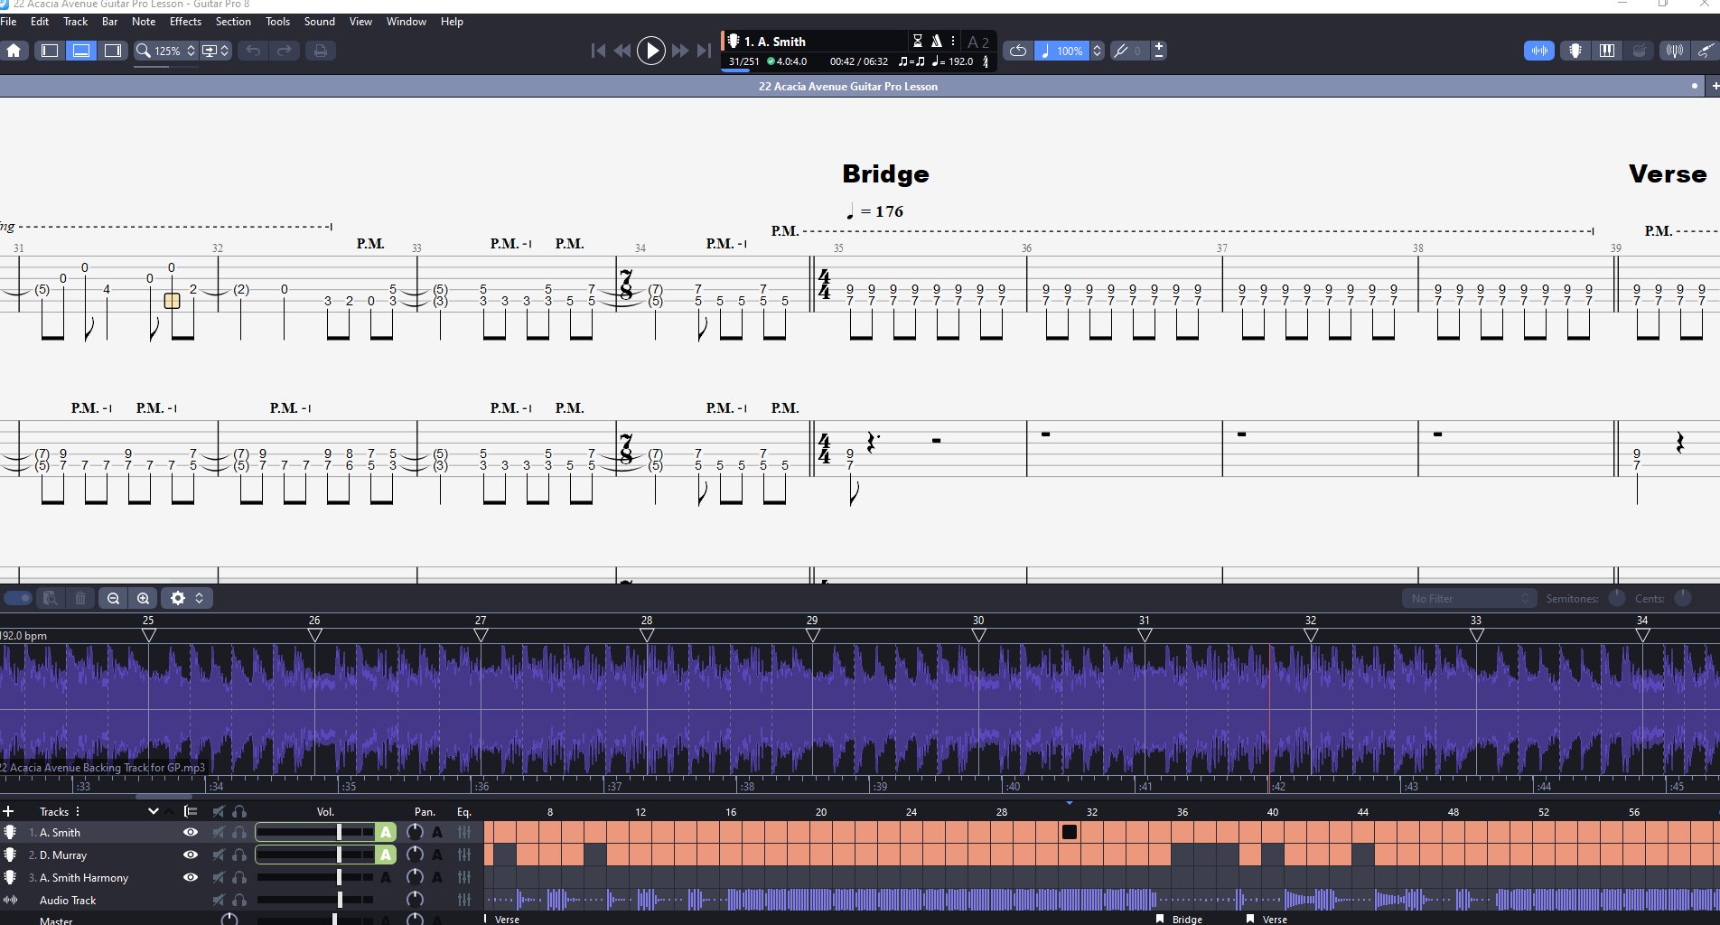This screenshot has width=1720, height=925.
Task: Toggle multitrack view icon in tracks header
Action: pos(190,811)
